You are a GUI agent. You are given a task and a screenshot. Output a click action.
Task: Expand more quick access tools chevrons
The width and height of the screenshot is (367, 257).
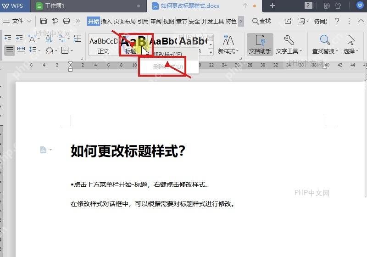[x=78, y=21]
